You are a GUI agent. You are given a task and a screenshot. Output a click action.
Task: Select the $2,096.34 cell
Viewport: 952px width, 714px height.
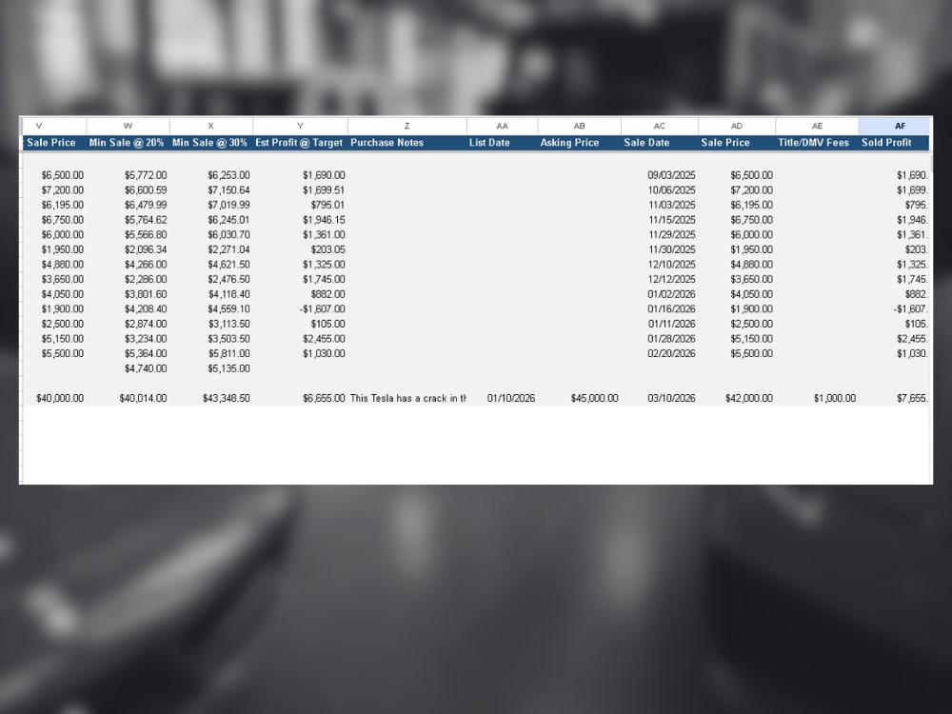(x=129, y=249)
